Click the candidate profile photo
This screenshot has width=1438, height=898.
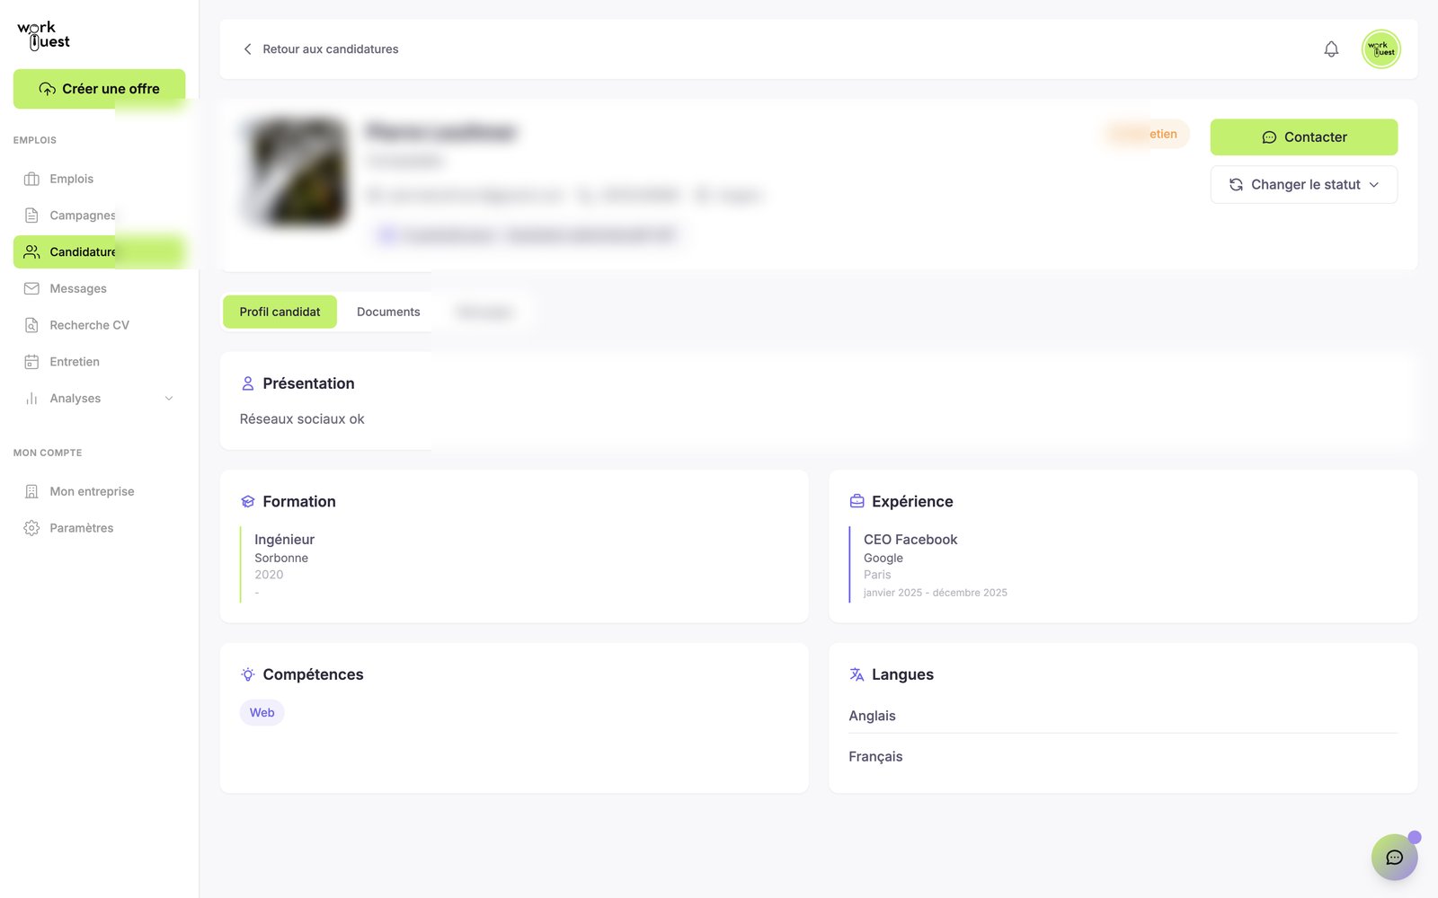pos(297,172)
